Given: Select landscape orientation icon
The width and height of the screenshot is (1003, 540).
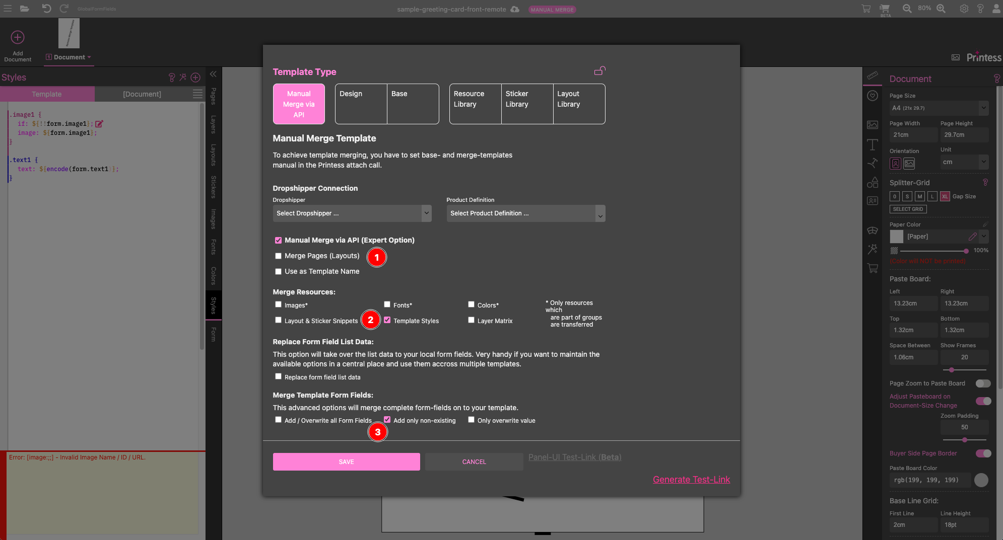Looking at the screenshot, I should pos(909,164).
